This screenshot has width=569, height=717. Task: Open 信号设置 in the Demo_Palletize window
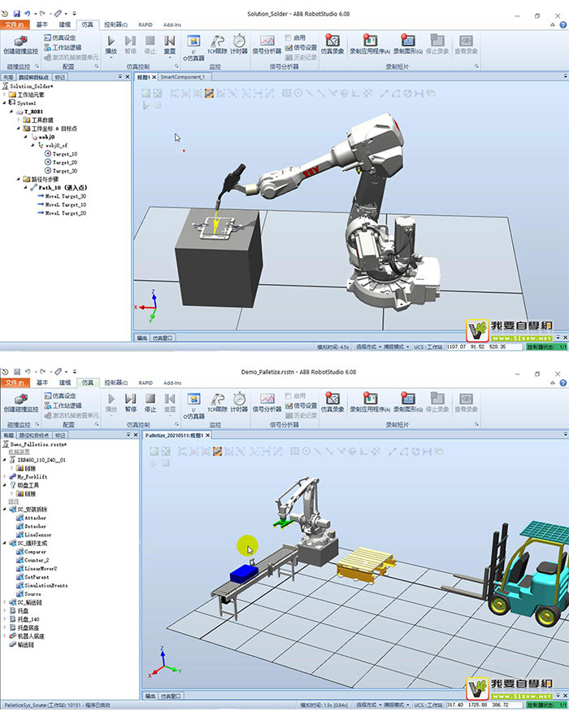(301, 405)
